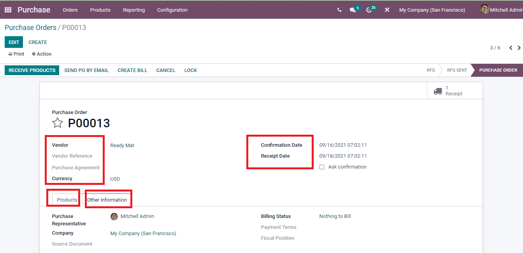523x253 pixels.
Task: Open the Ready Mat vendor link
Action: click(122, 146)
